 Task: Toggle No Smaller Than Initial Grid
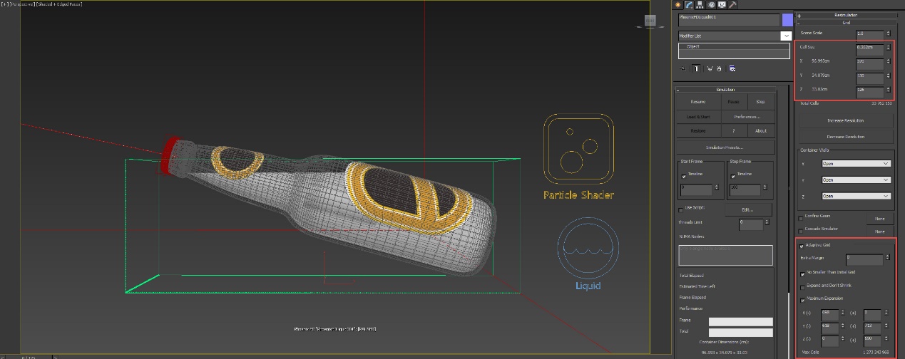(802, 273)
